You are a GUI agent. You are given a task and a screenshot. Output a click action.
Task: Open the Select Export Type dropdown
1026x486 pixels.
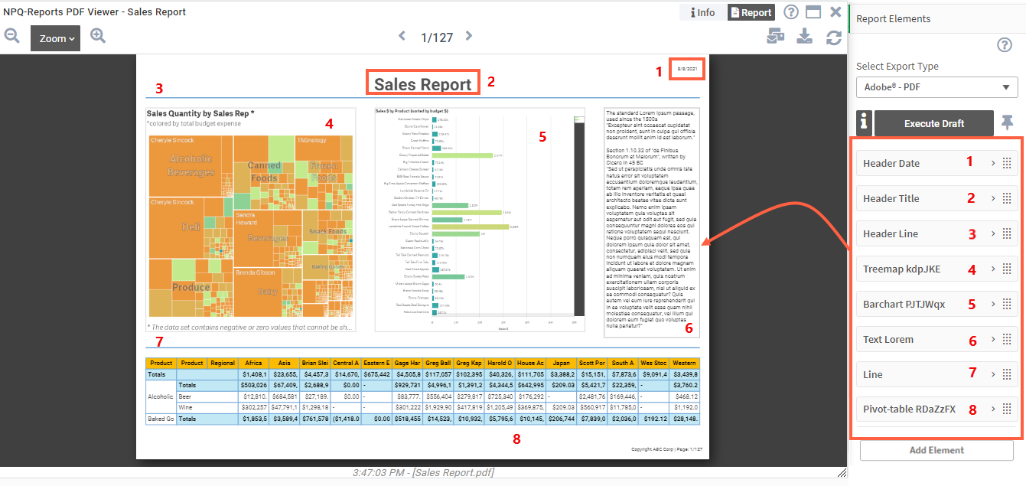coord(936,87)
